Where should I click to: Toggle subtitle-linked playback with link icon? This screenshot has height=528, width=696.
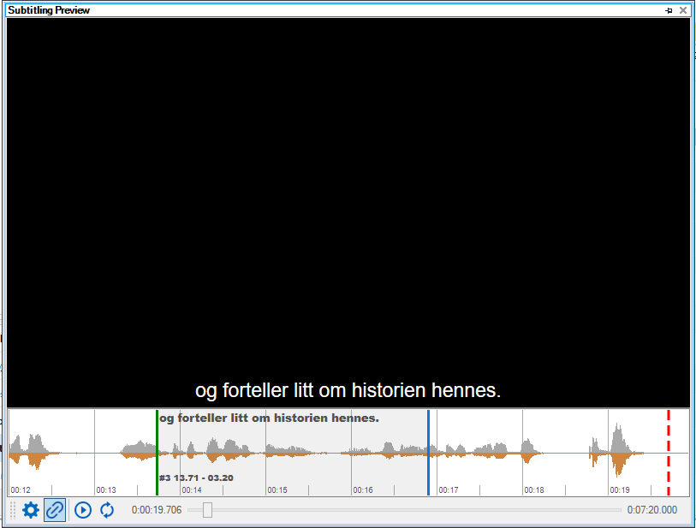55,510
